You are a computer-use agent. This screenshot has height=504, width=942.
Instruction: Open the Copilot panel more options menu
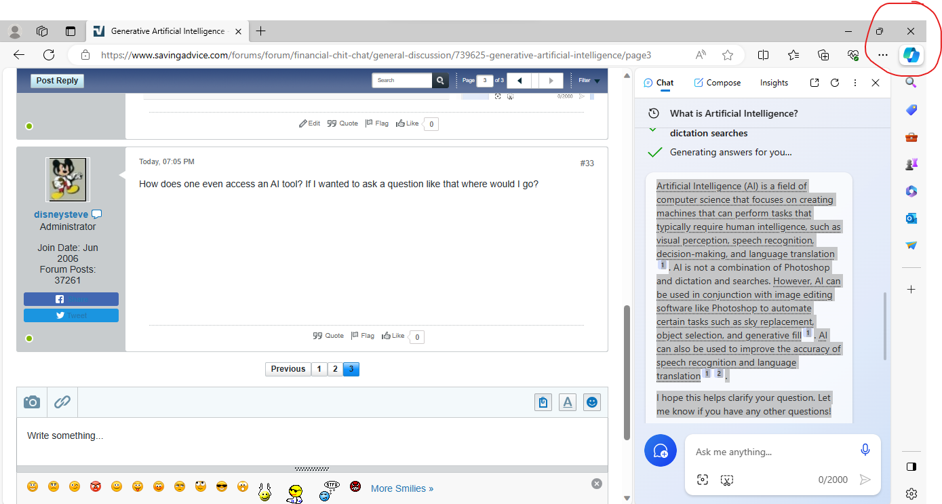855,83
